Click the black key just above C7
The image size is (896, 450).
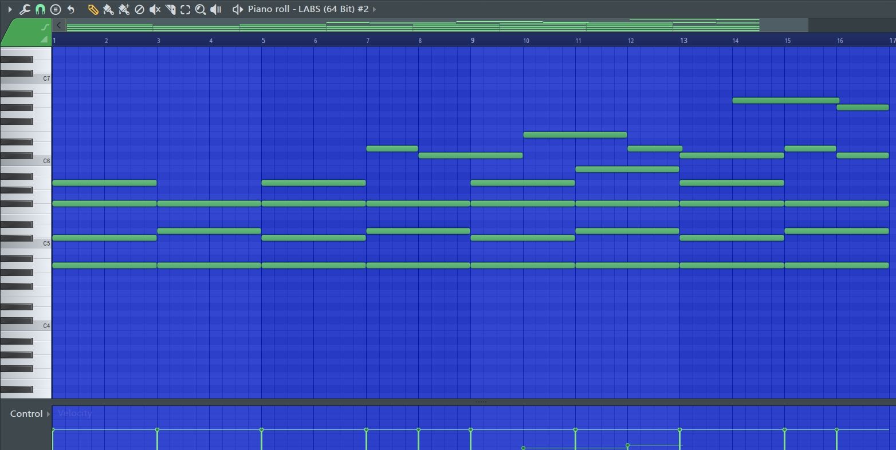pos(17,73)
